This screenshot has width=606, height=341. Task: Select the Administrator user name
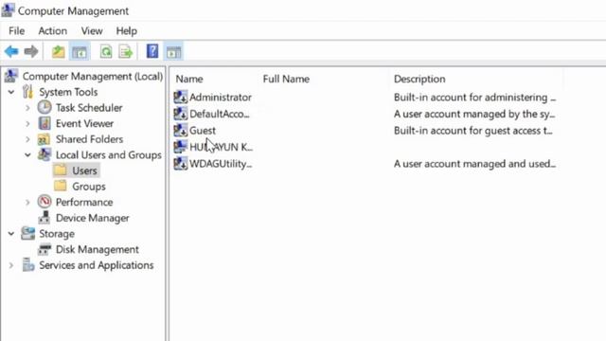[221, 97]
